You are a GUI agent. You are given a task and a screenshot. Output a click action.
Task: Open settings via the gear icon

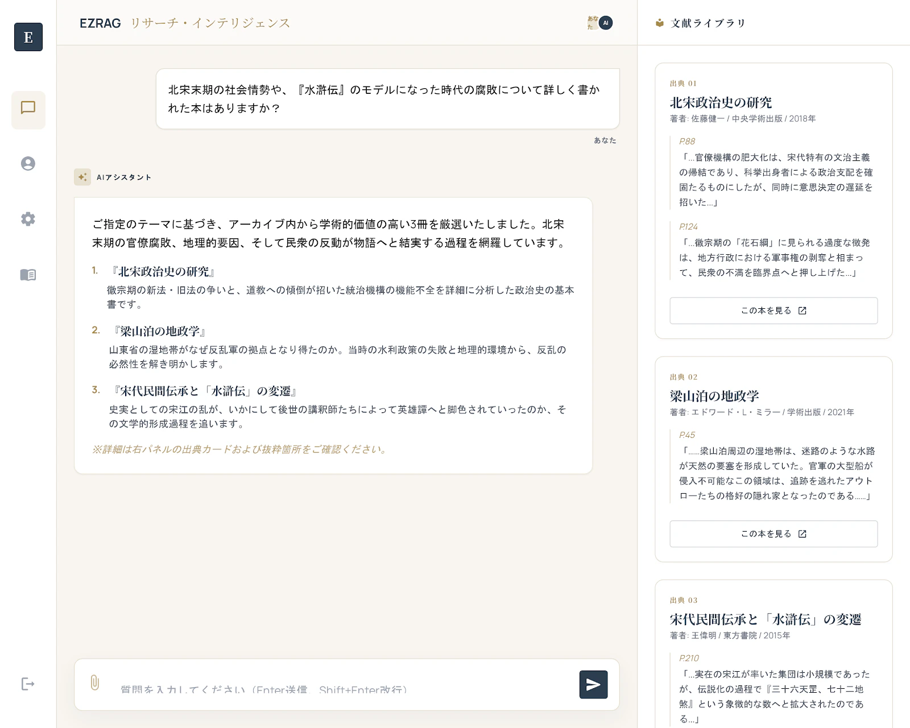point(28,219)
